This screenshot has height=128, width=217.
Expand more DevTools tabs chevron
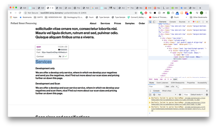point(188,22)
